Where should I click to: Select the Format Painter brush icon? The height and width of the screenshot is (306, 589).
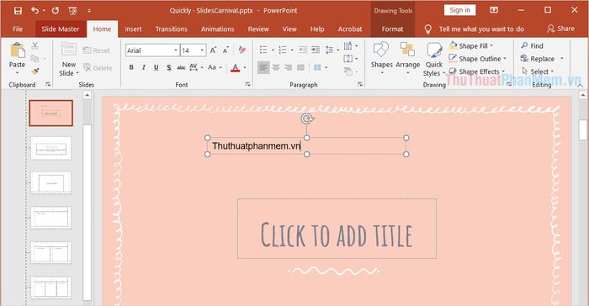point(35,71)
